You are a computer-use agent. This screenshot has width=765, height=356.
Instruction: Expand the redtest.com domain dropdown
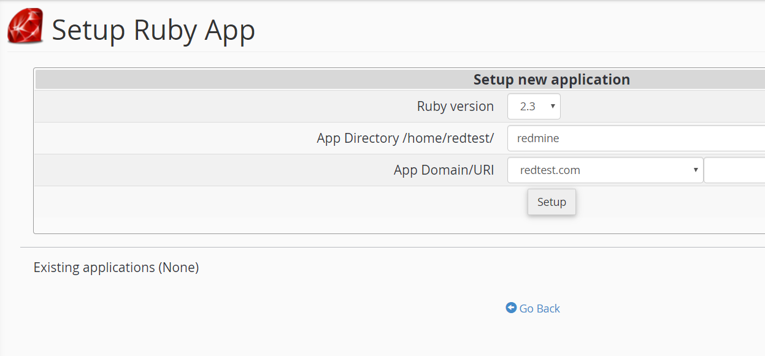coord(604,170)
